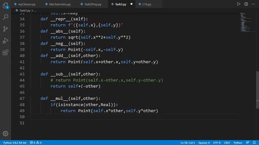Open the editor More Actions ellipsis

[x=253, y=4]
